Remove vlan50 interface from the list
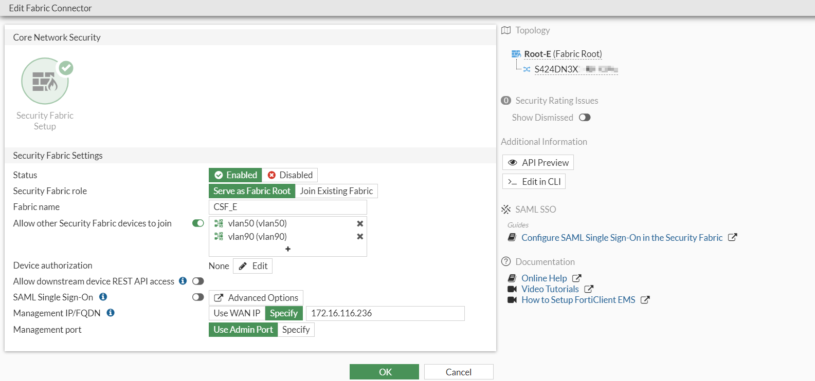The width and height of the screenshot is (815, 381). [x=360, y=223]
